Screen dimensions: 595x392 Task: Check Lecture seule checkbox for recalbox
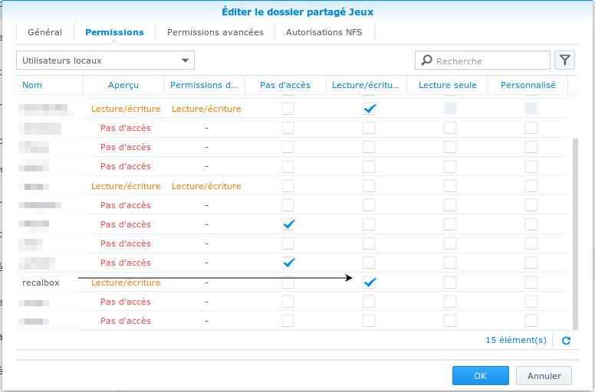(449, 283)
